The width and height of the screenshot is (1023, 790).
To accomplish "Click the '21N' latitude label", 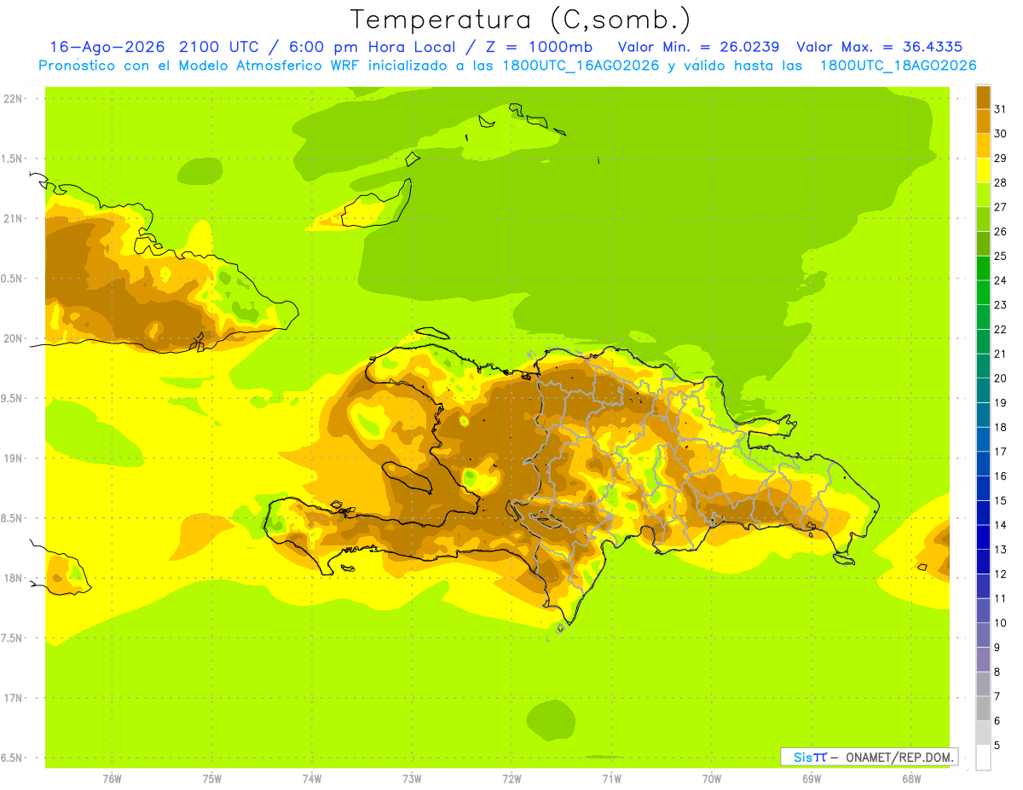I will coord(13,219).
